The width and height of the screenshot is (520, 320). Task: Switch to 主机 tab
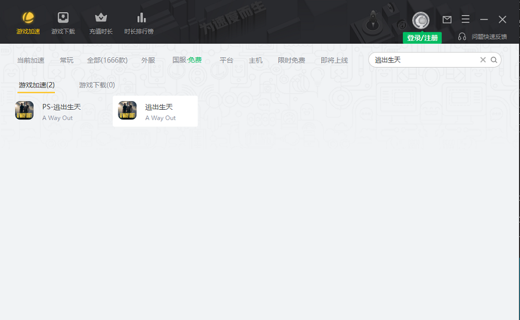click(x=256, y=60)
